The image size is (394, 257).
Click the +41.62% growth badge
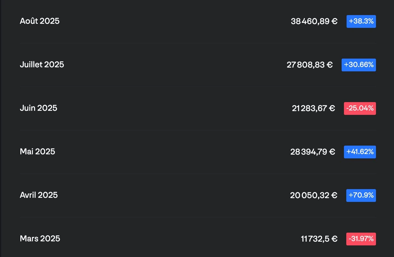point(360,152)
